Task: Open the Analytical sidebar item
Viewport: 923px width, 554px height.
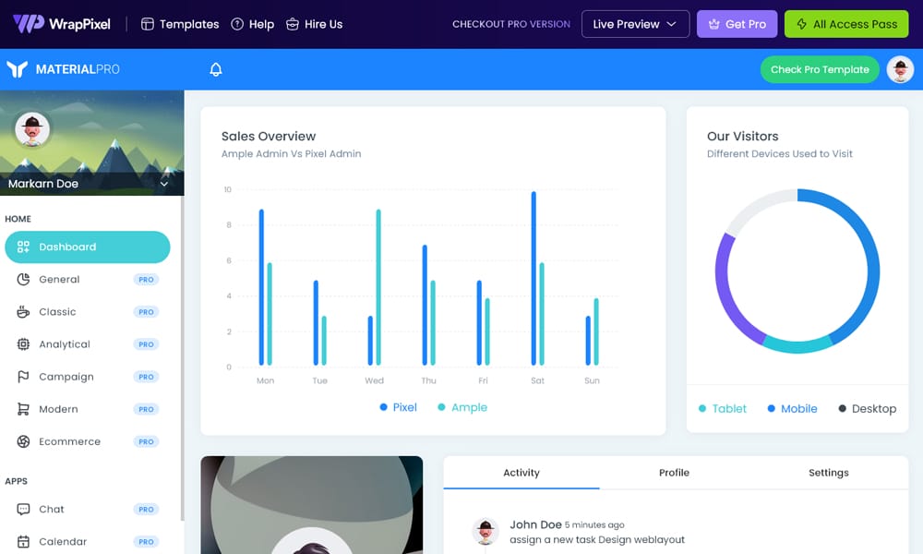Action: click(x=87, y=343)
